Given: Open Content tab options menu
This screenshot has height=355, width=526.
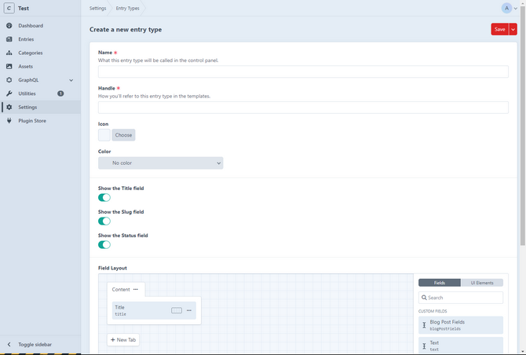Looking at the screenshot, I should tap(136, 290).
